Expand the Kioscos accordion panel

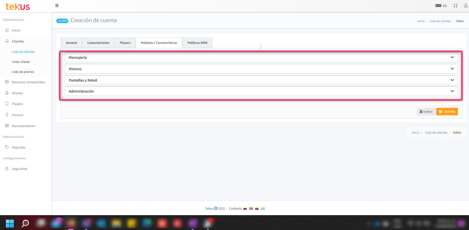pos(261,69)
